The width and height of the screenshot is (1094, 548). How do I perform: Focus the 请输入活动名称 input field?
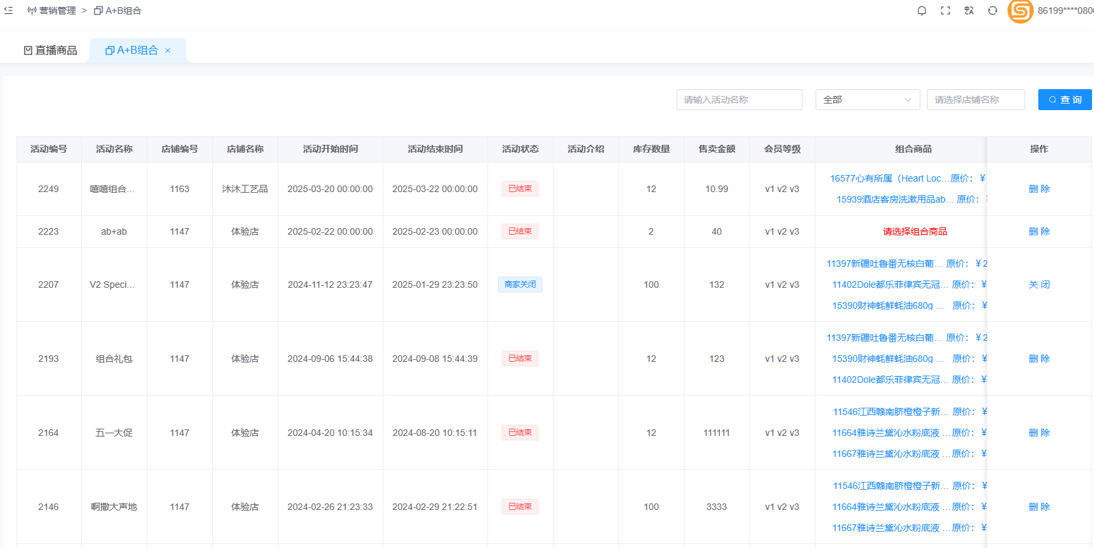739,100
